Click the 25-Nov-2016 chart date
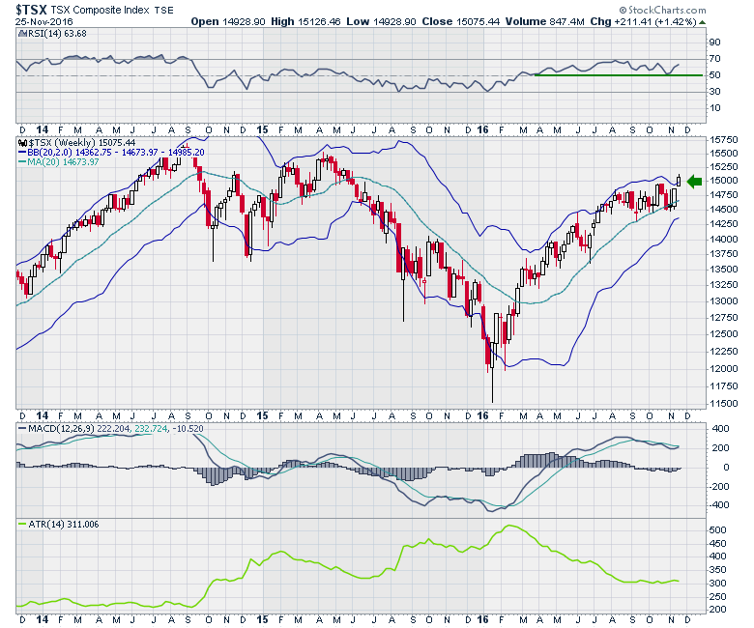This screenshot has width=754, height=628. pyautogui.click(x=43, y=22)
